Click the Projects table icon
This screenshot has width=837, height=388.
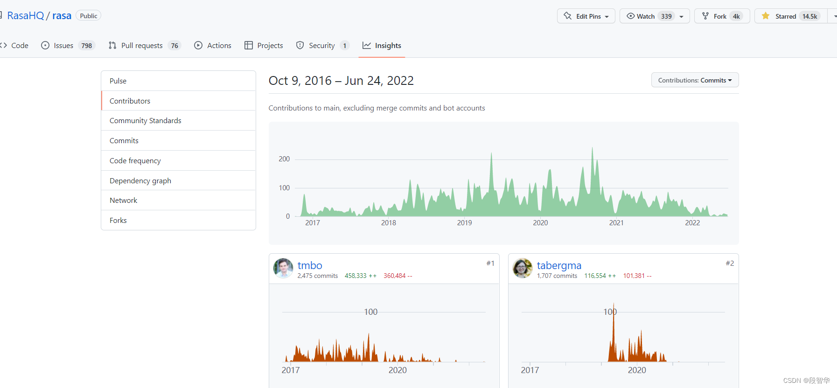point(249,45)
